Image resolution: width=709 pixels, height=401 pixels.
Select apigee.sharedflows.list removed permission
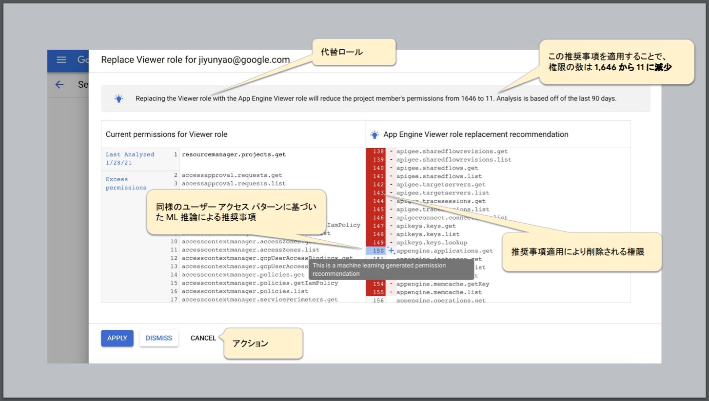coord(439,176)
